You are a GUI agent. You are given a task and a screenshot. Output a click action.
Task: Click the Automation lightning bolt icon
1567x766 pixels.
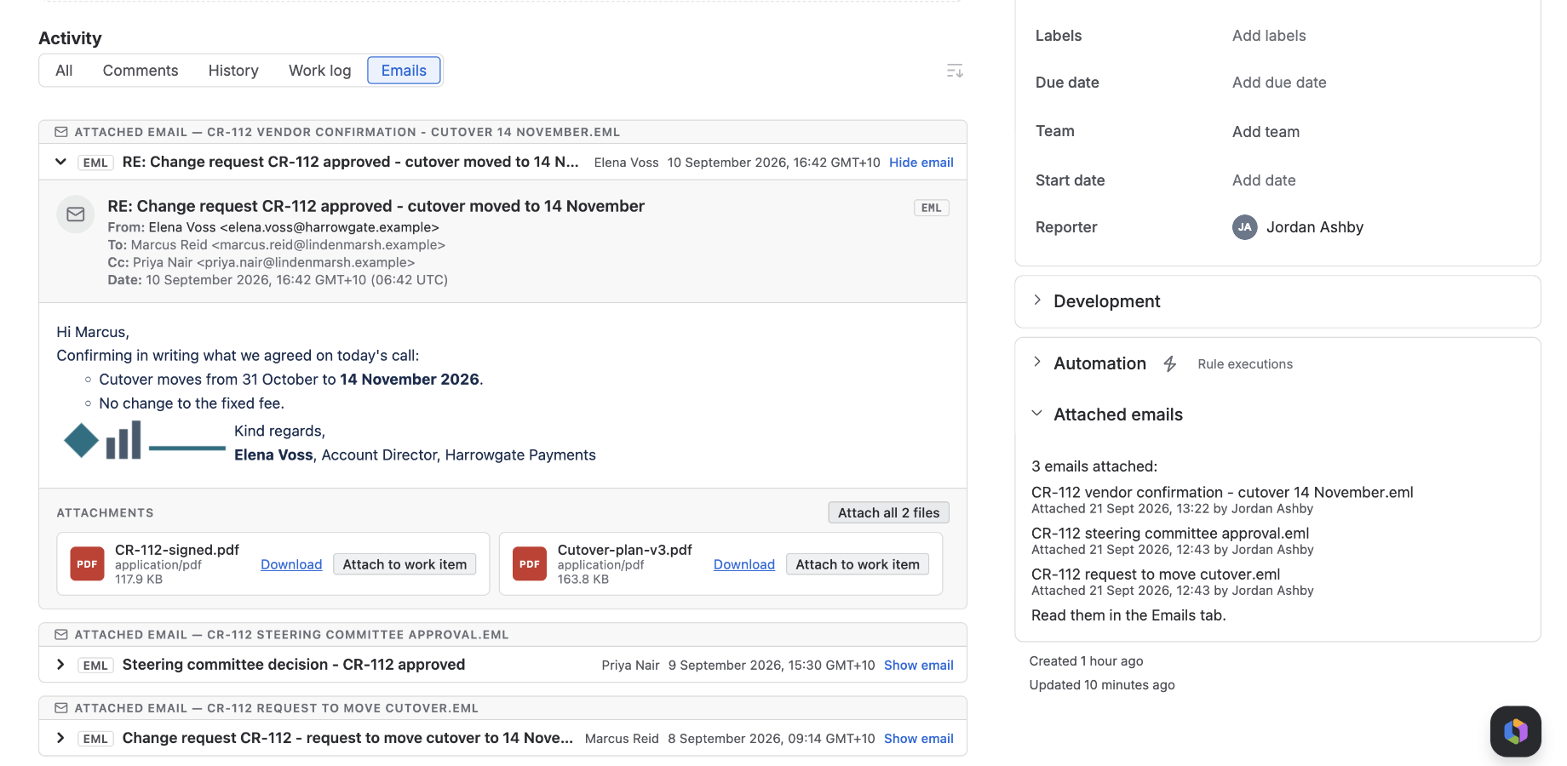coord(1170,364)
